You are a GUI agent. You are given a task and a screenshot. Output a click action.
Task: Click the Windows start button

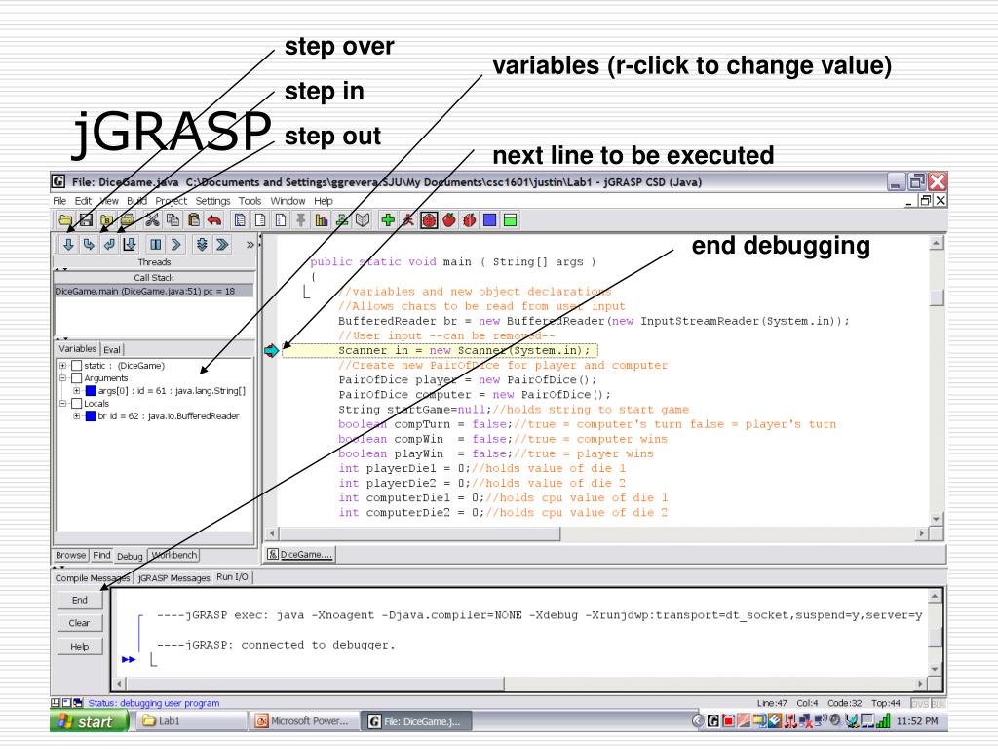click(89, 721)
